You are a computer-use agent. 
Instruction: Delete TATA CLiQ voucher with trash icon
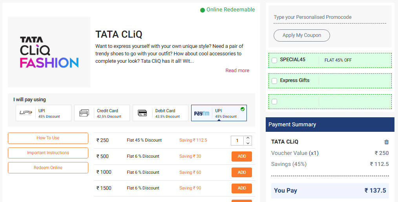pyautogui.click(x=386, y=142)
